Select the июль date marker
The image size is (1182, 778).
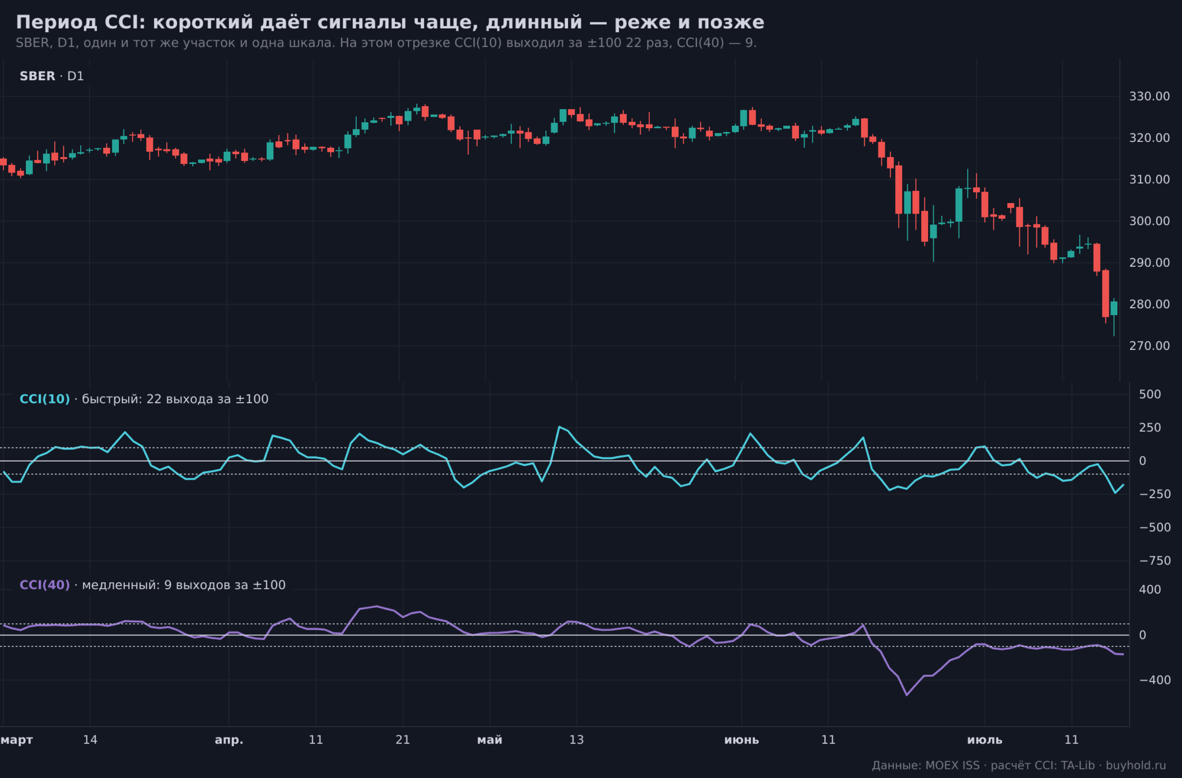coord(985,740)
